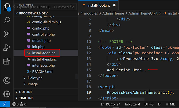Viewport: 179px width, 108px height.
Task: Click the errors and warnings indicator
Action: (19, 104)
